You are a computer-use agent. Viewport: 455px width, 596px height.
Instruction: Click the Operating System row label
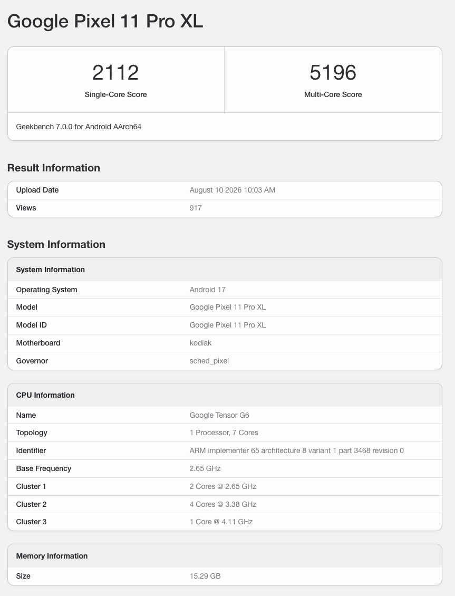click(47, 290)
